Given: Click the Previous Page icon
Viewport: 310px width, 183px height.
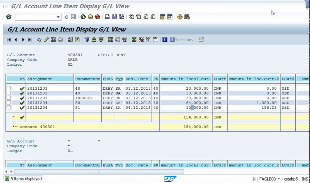Looking at the screenshot, I should coord(139,17).
